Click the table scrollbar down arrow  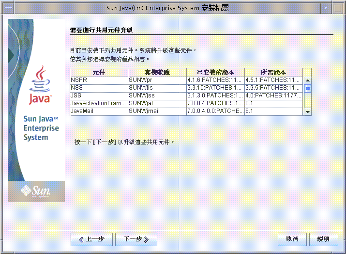coord(308,112)
